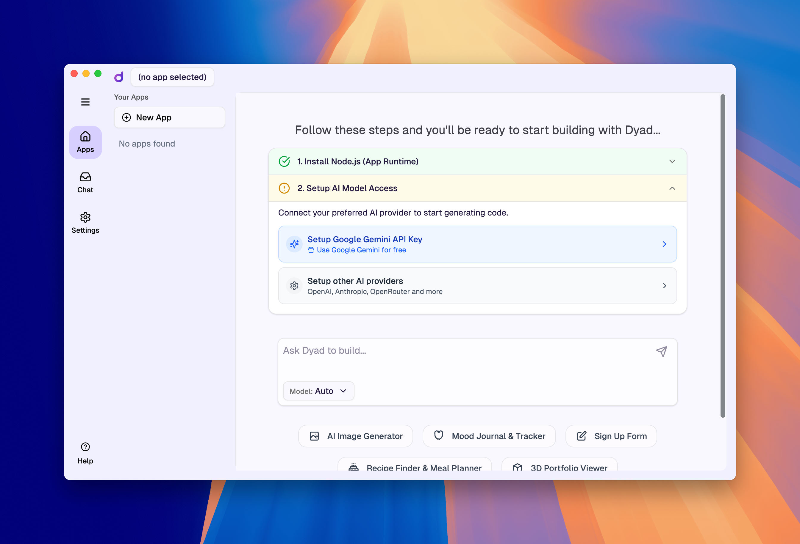The image size is (800, 544).
Task: Click the sparkle icon beside Setup Google Gemini
Action: point(294,244)
